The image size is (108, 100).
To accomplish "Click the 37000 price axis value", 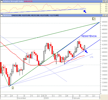I will (x=104, y=64).
